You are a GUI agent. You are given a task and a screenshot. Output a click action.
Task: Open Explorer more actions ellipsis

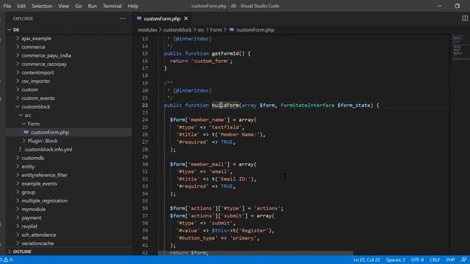point(123,18)
